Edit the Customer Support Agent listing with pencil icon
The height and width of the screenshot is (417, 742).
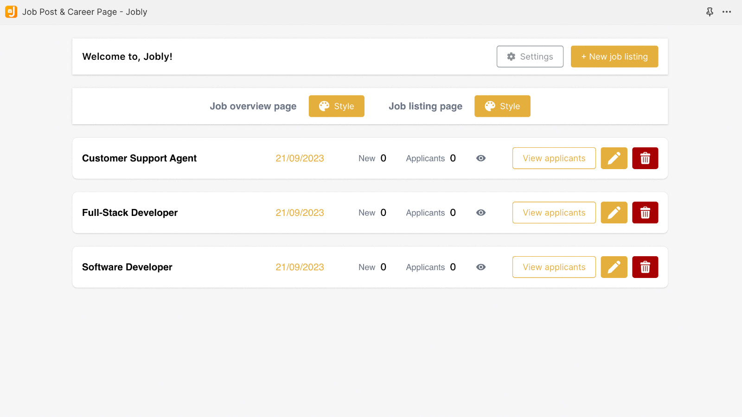click(614, 158)
